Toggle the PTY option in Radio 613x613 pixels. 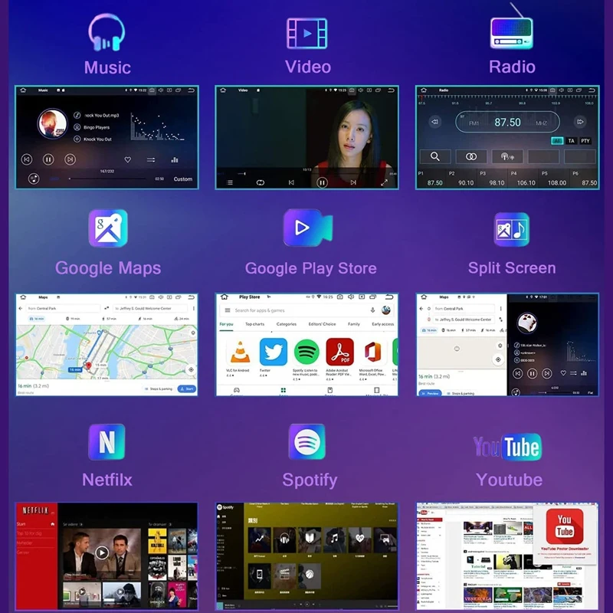pos(585,141)
